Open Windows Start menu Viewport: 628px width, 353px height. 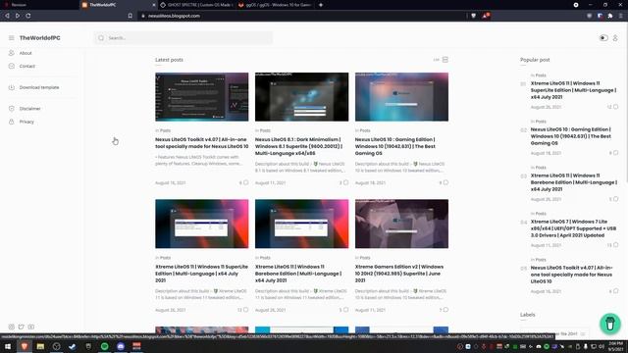click(8, 346)
